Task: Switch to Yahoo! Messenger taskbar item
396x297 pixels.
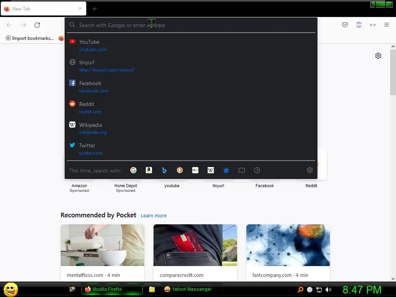Action: [x=192, y=289]
